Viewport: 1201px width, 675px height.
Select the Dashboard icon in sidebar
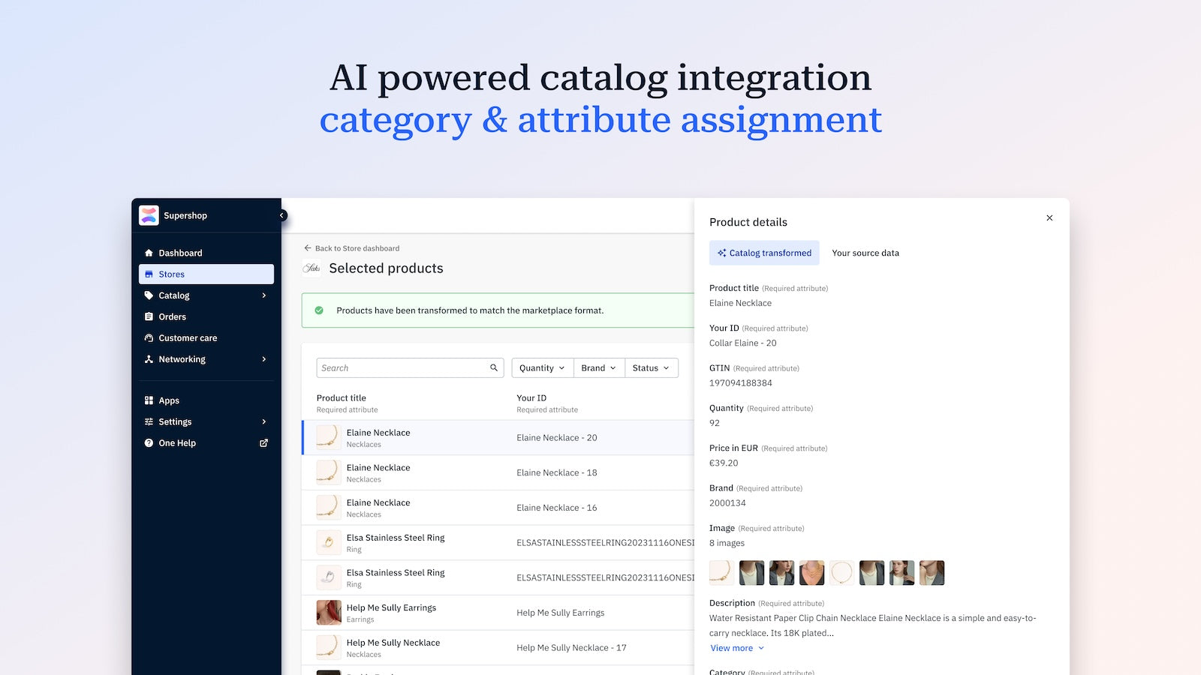pyautogui.click(x=149, y=253)
